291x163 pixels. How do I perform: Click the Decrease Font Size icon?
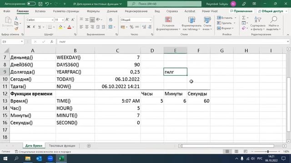pos(73,19)
